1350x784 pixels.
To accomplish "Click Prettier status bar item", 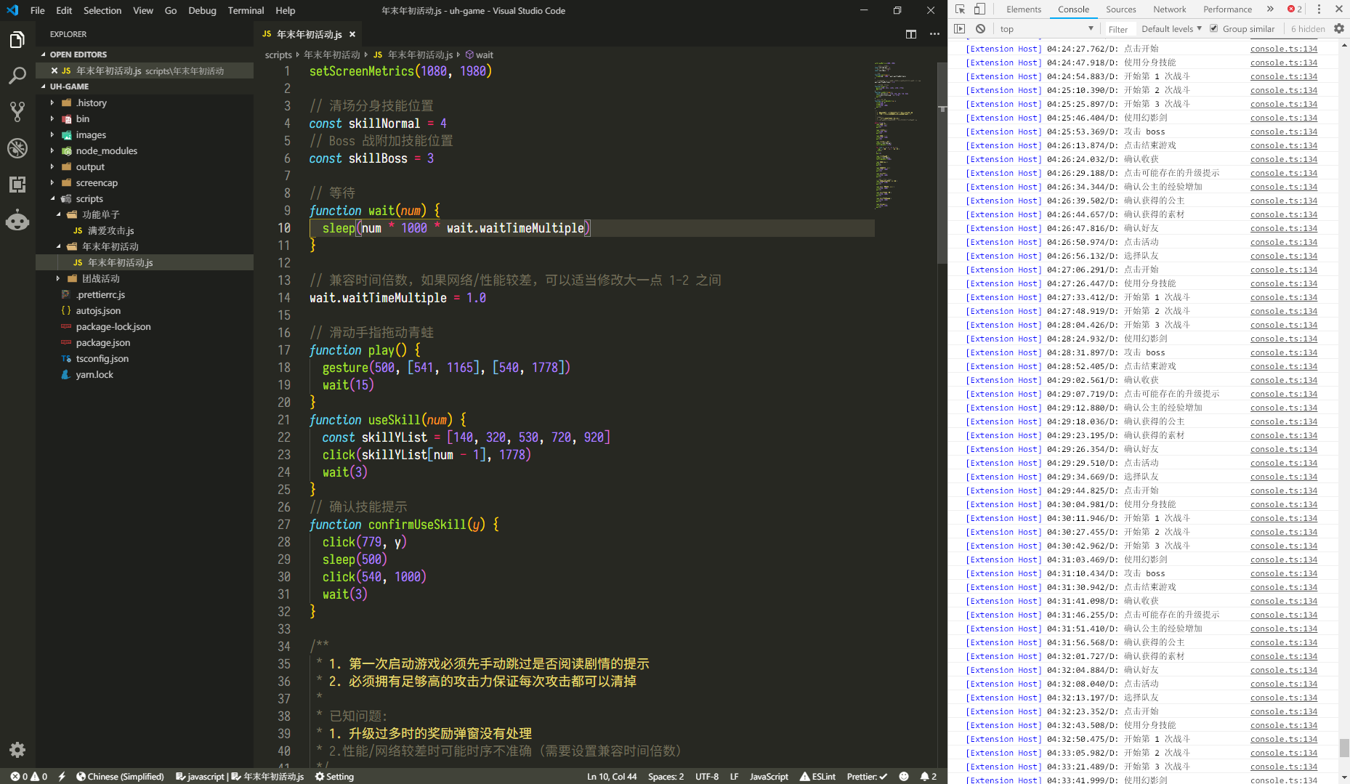I will (x=867, y=776).
